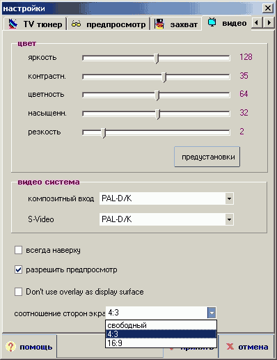
Task: Click the glasses preview tab icon
Action: [77, 24]
